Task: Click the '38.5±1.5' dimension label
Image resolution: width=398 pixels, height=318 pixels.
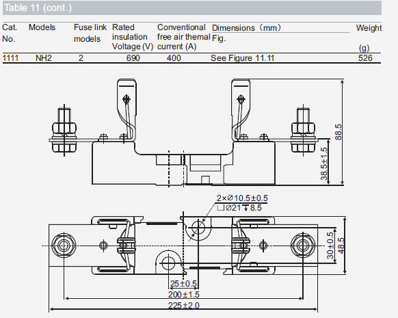Action: (324, 163)
